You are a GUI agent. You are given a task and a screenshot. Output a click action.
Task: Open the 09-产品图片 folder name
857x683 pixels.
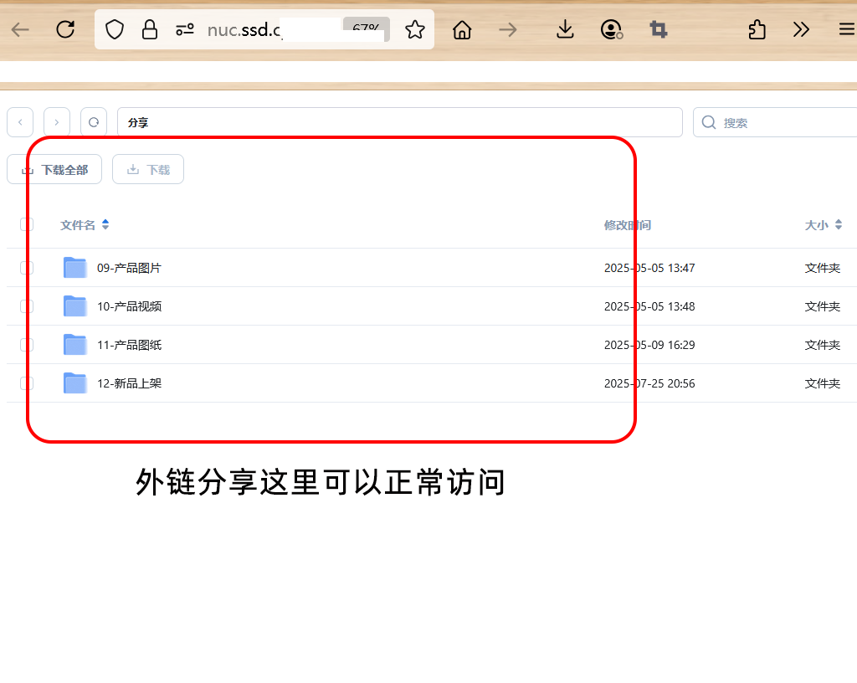click(129, 268)
